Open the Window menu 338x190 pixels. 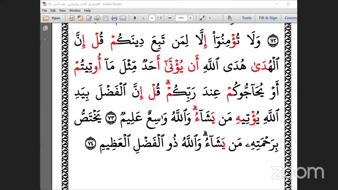pyautogui.click(x=75, y=11)
